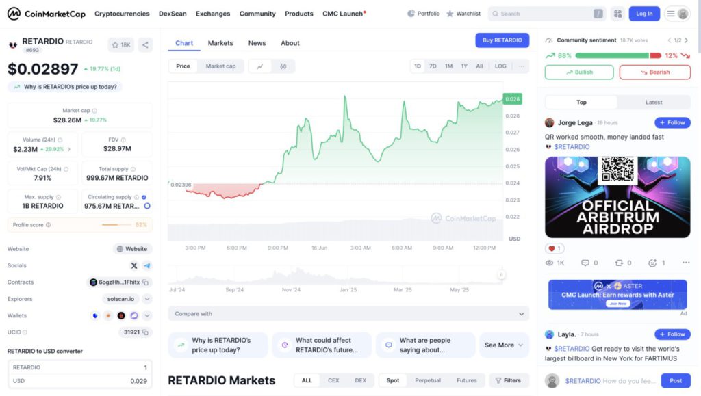Click the Buy RETARDIO button

tap(502, 40)
